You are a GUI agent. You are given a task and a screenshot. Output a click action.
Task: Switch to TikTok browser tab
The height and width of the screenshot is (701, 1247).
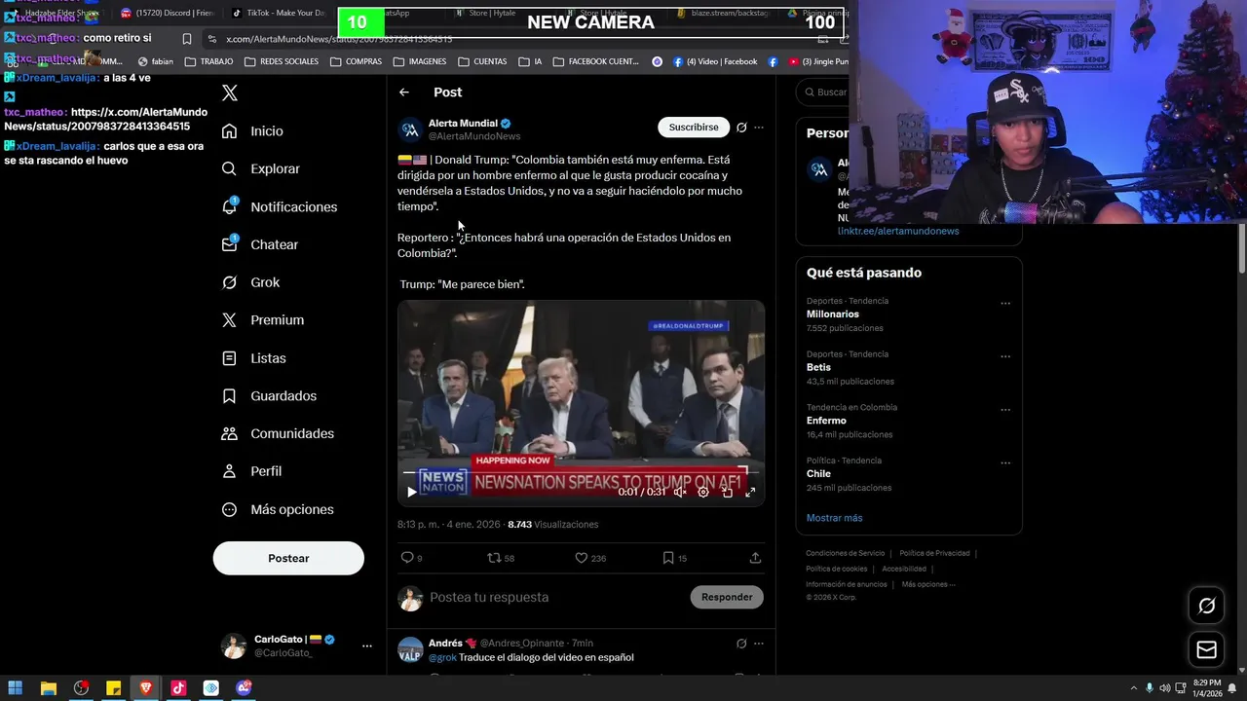click(x=278, y=14)
